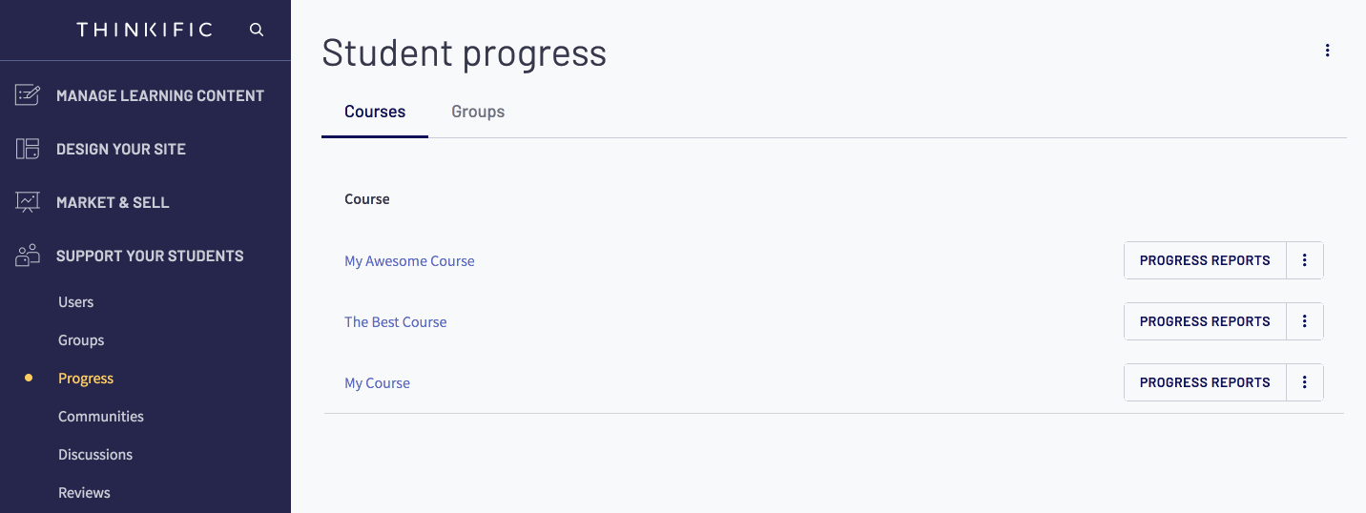Open page-level three-dot menu beside Student progress
This screenshot has width=1366, height=513.
[1327, 51]
